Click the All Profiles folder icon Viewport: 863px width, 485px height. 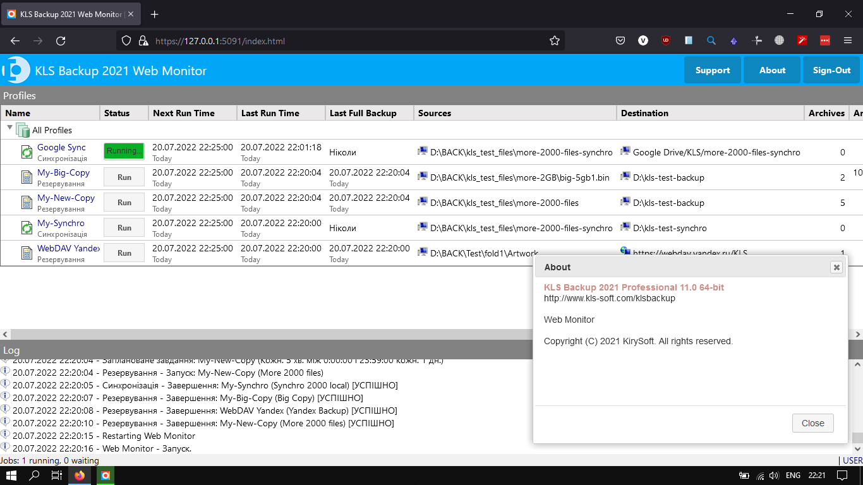click(x=23, y=130)
